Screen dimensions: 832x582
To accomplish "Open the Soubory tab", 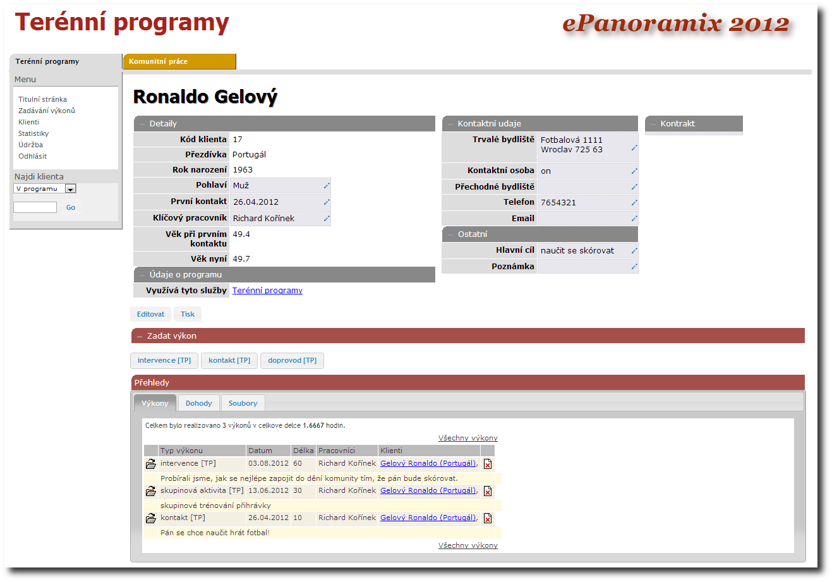I will point(243,403).
